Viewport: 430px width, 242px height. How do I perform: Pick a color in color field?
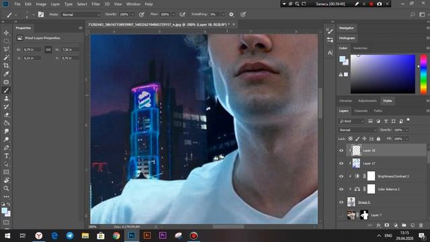click(383, 74)
